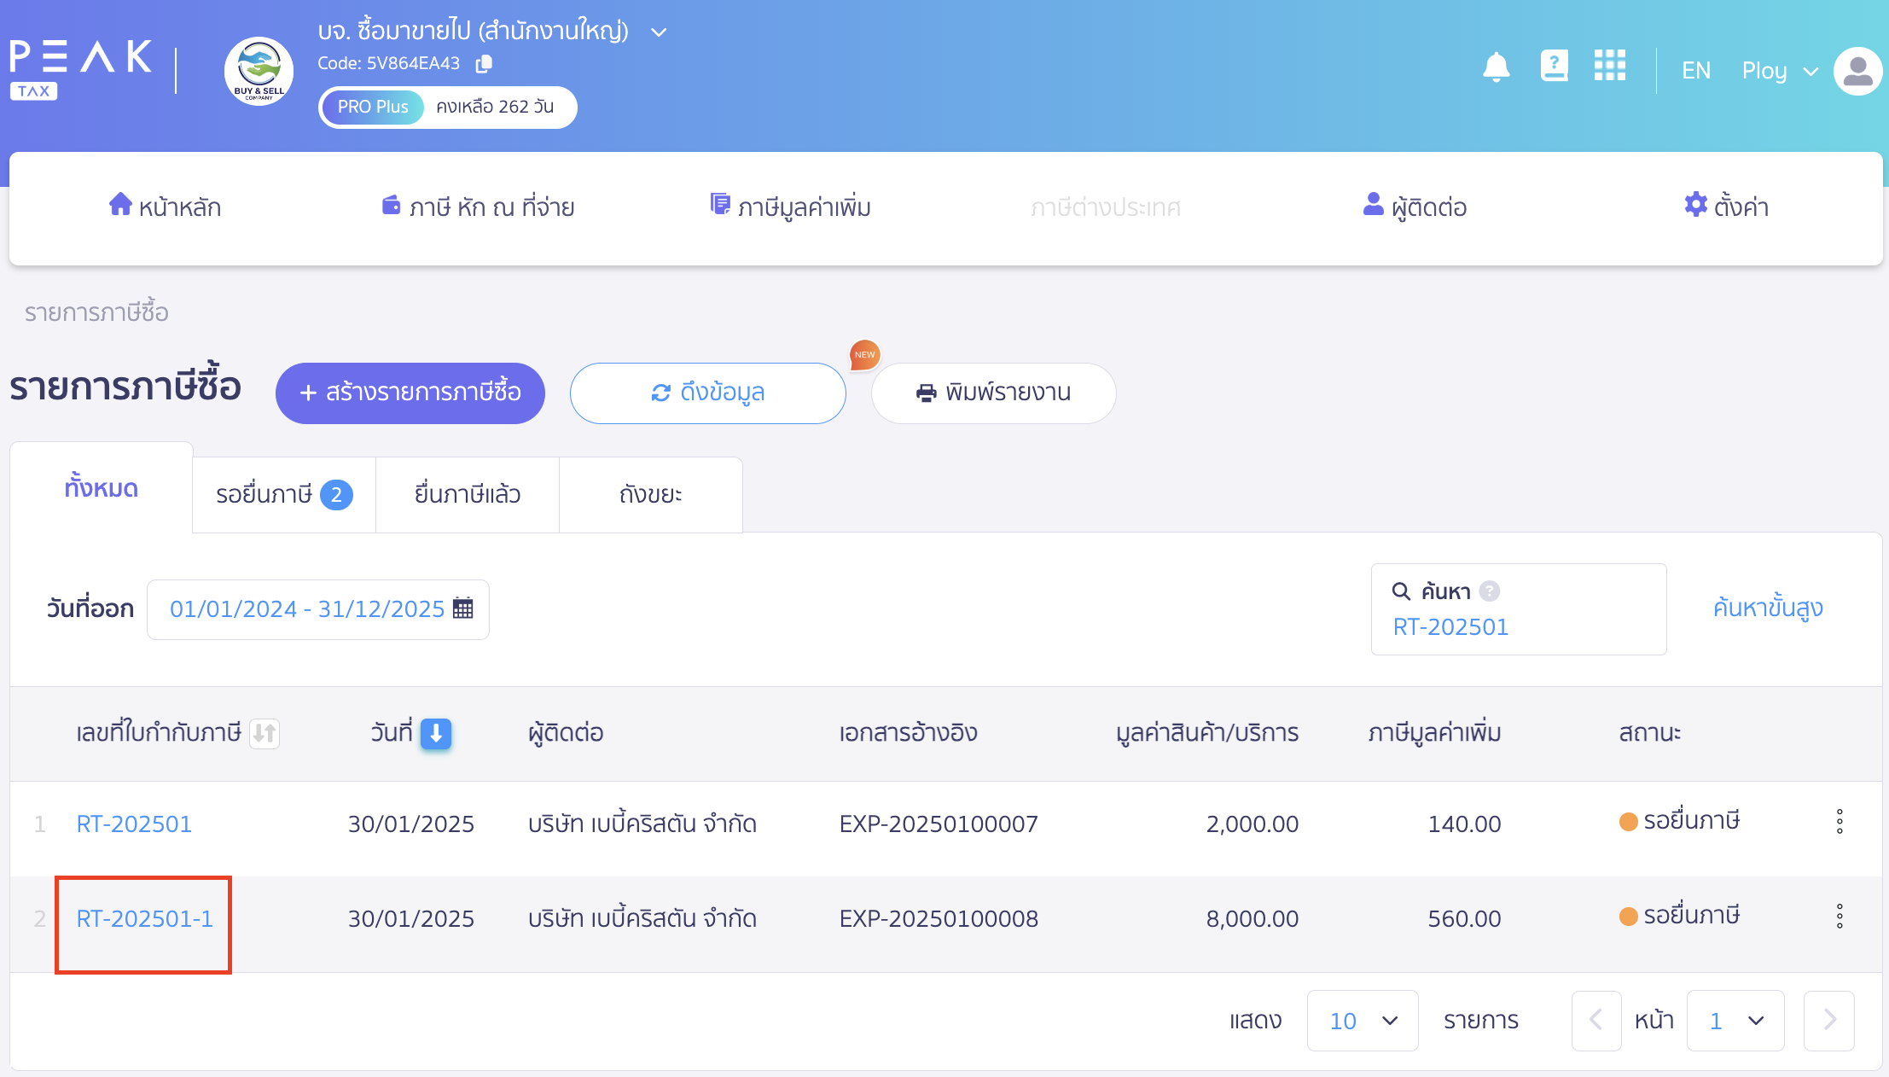Open the calendar icon in date filter

click(x=462, y=608)
